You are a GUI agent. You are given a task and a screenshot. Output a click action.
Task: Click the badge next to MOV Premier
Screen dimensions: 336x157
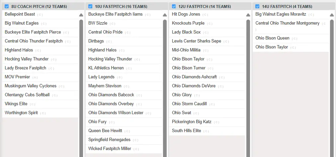(35, 77)
